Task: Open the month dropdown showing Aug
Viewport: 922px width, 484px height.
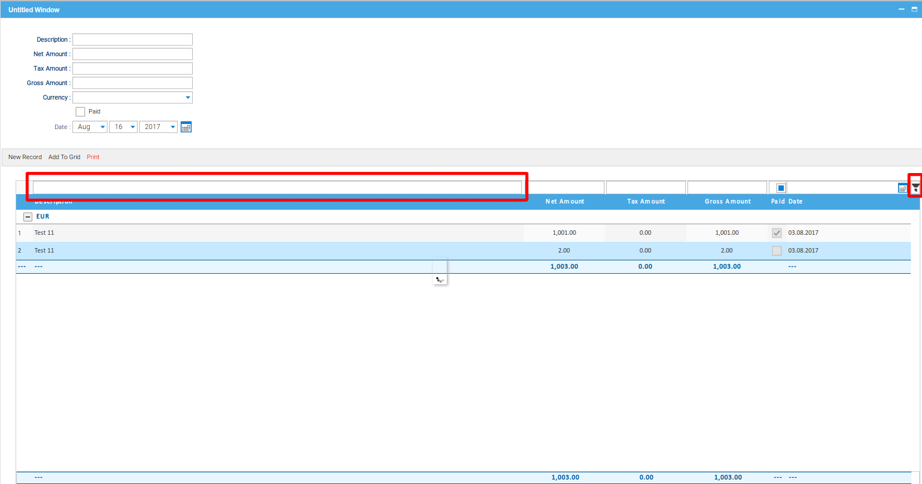Action: pos(90,127)
